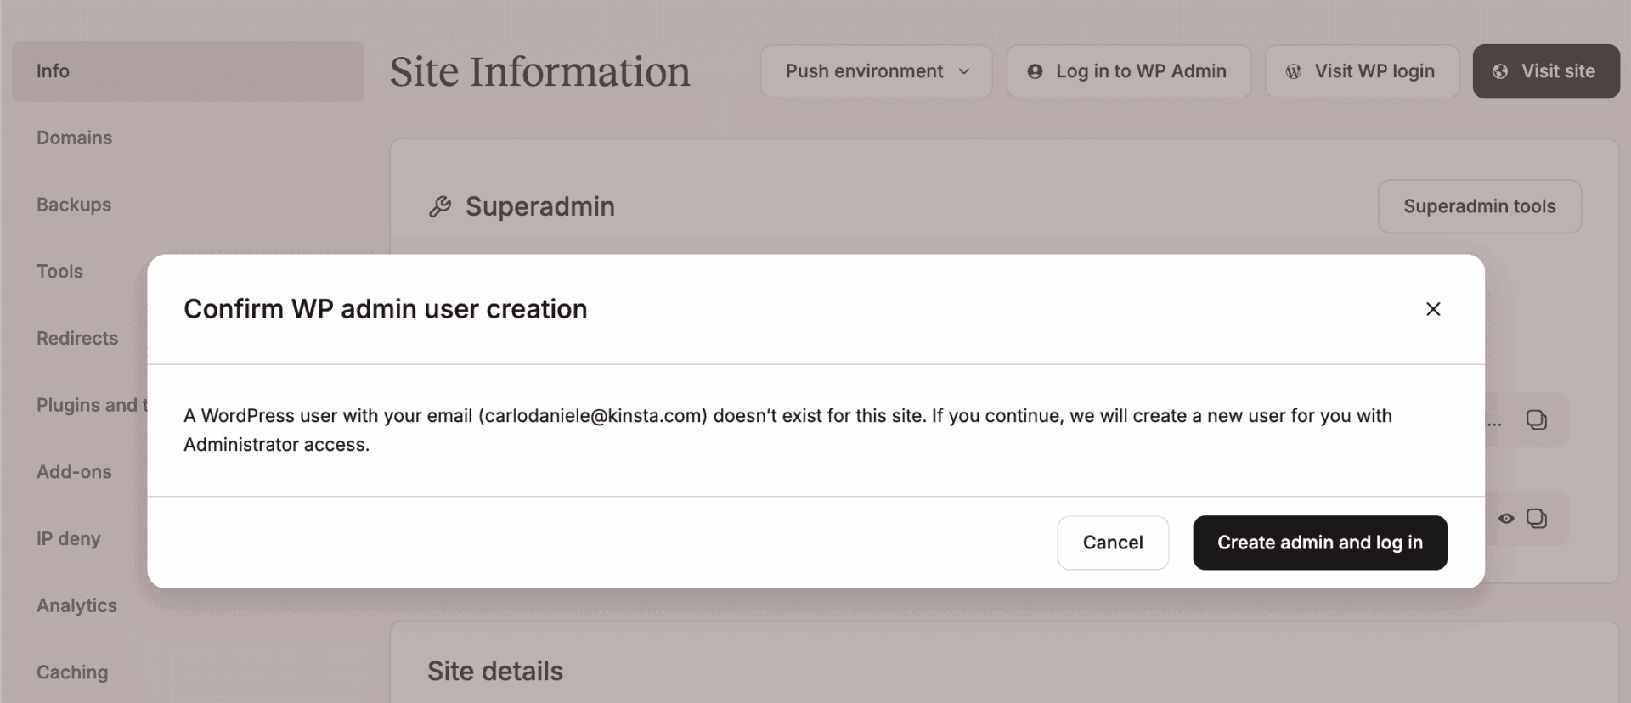Toggle visibility with the eye icon
Viewport: 1631px width, 703px height.
(1505, 519)
